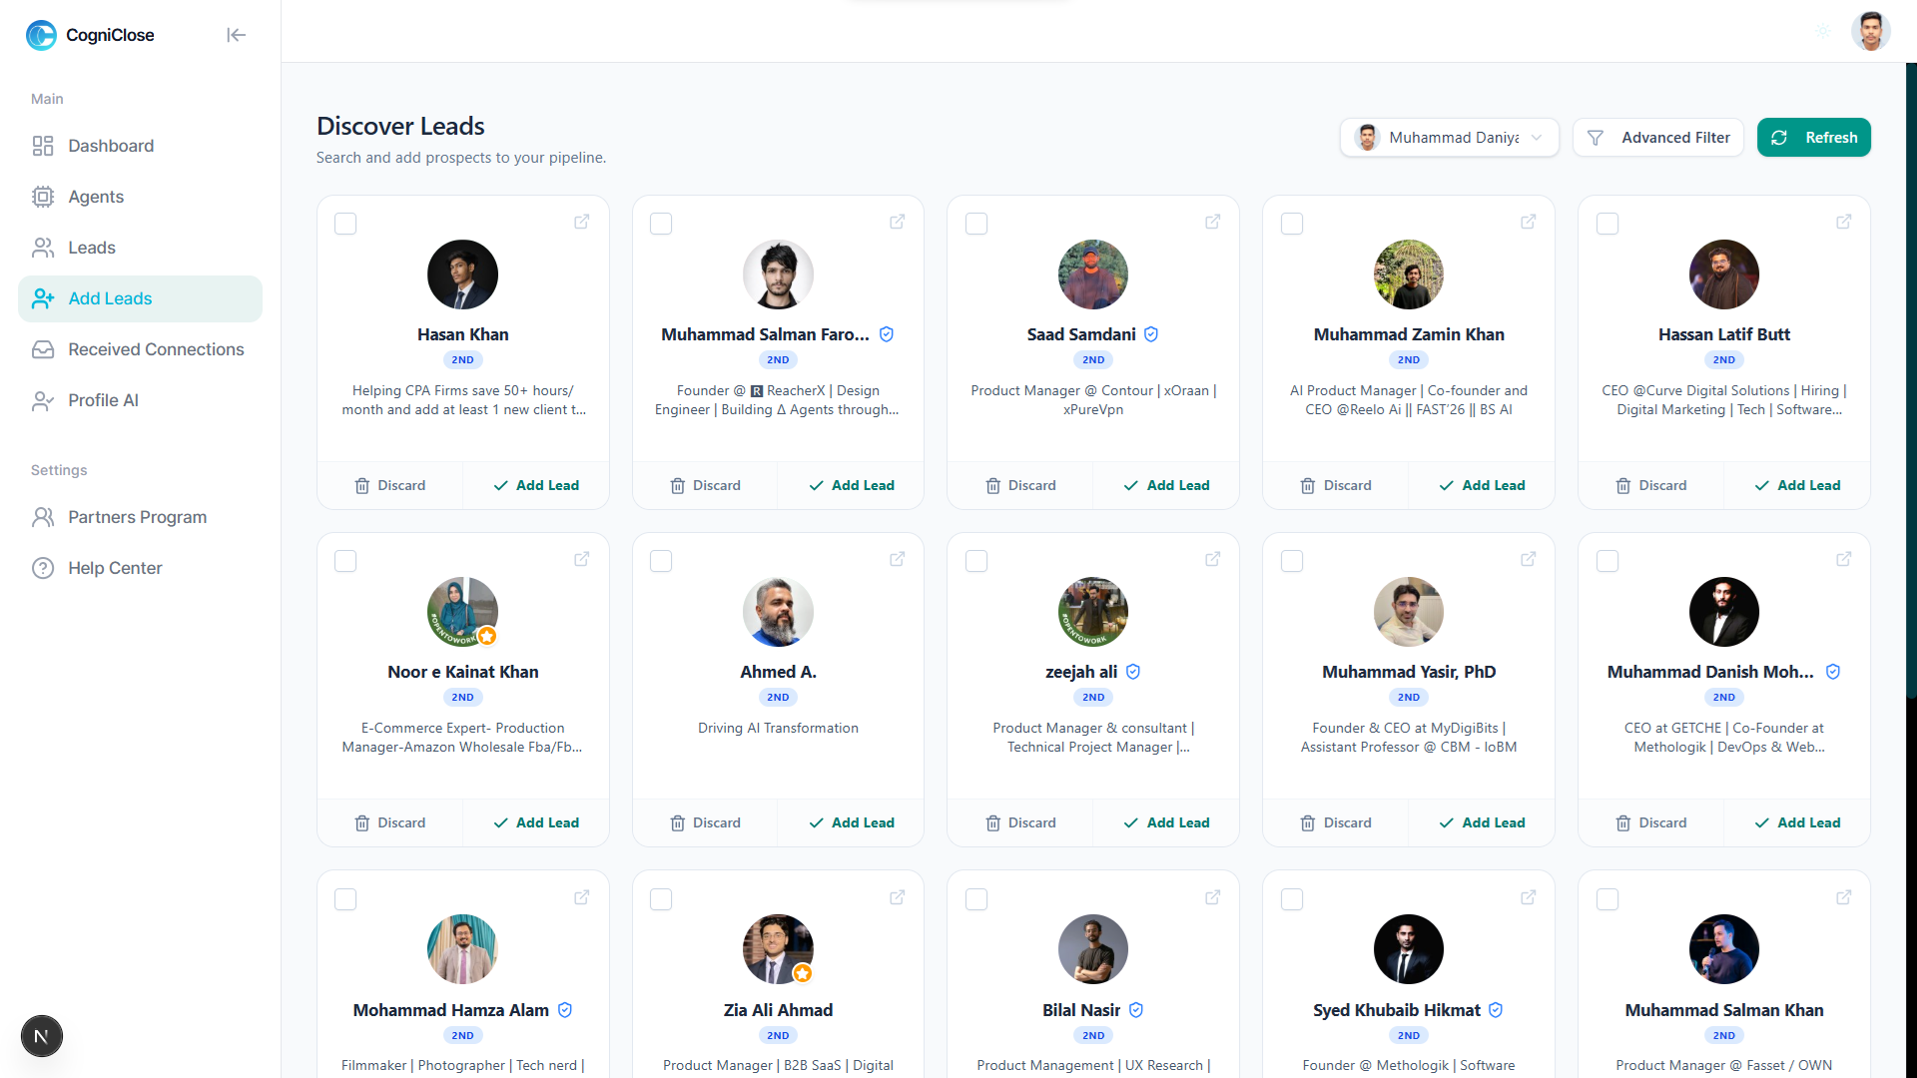Open Muhammad Danish Moh... external link icon
This screenshot has width=1917, height=1078.
[x=1844, y=559]
